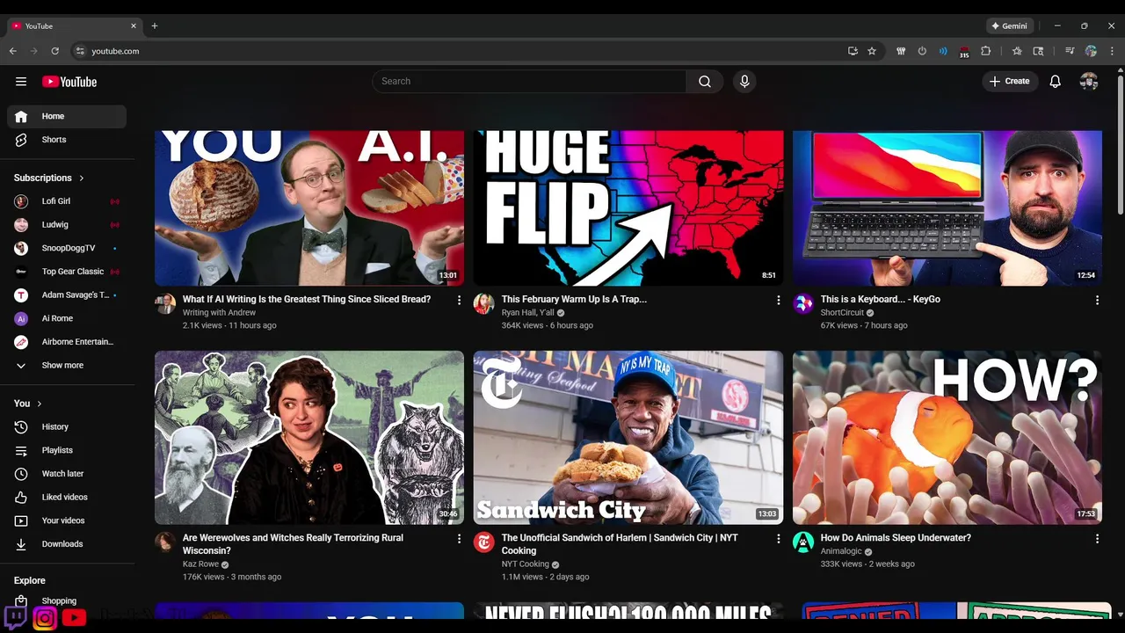Open Playlists in sidebar
This screenshot has width=1125, height=633.
pos(67,450)
